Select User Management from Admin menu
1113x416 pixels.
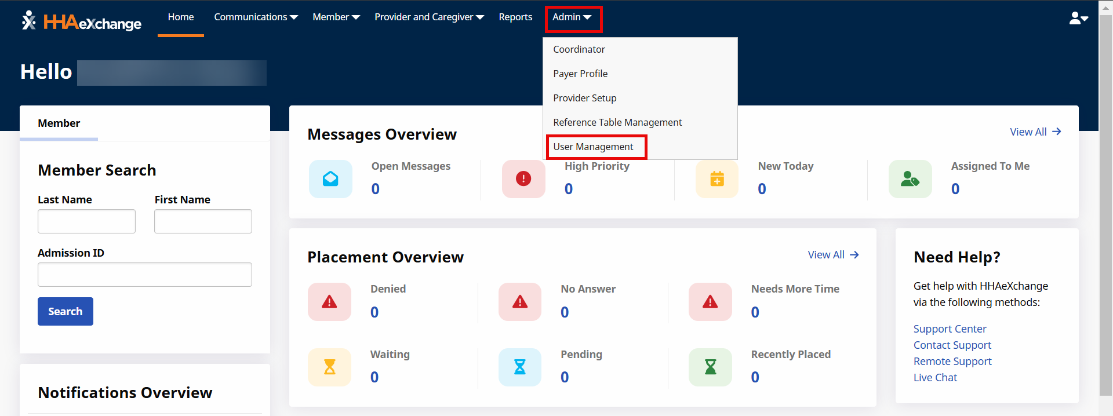593,147
